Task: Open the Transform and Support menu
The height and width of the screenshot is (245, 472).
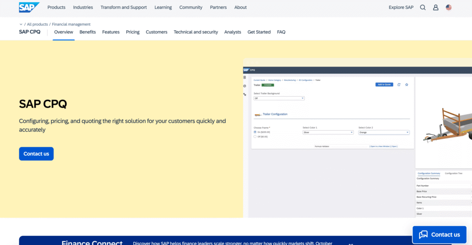Action: pos(124,7)
